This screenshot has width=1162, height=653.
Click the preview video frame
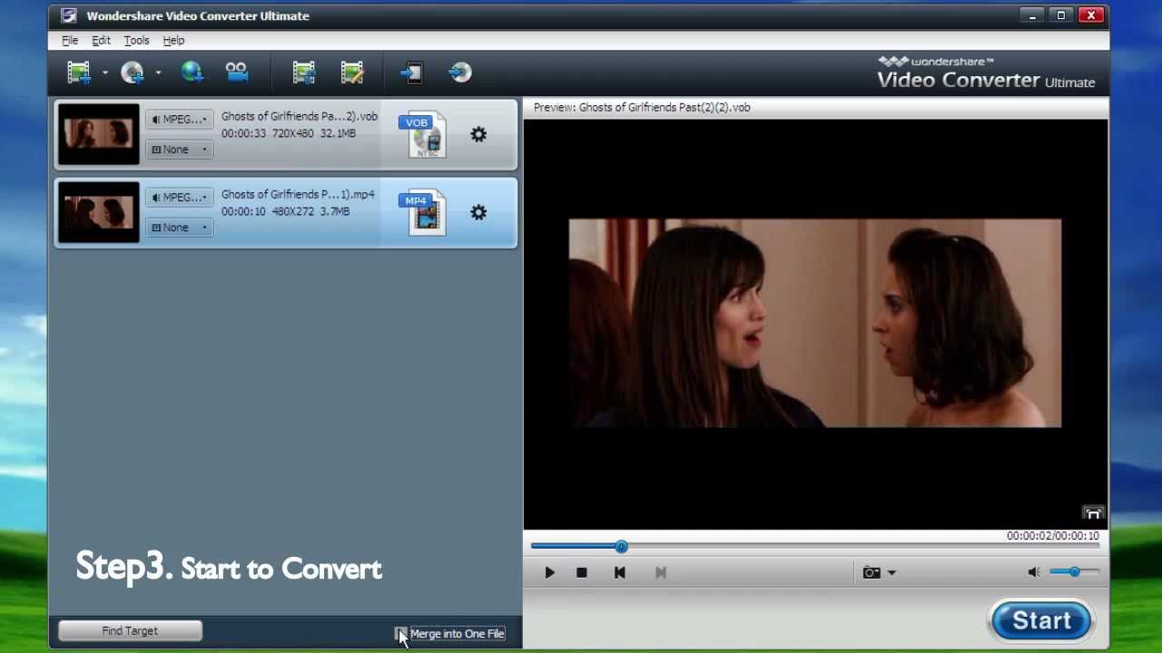click(815, 323)
